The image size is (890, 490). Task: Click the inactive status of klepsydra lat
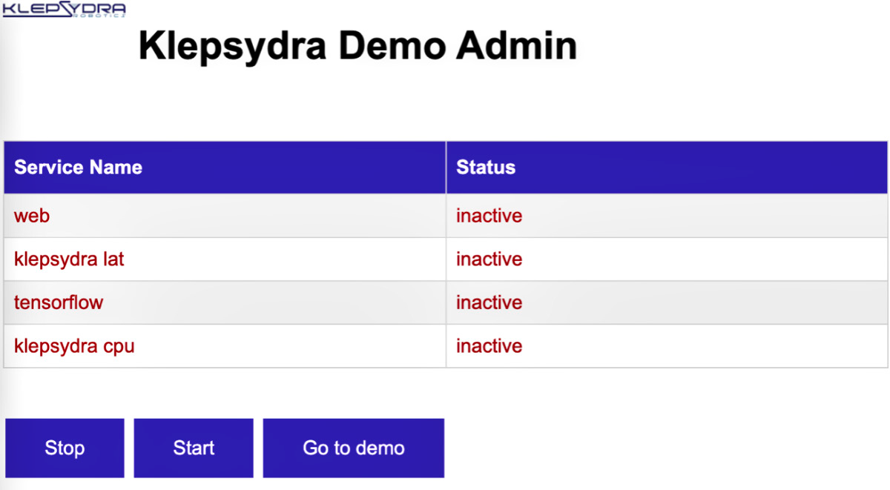pos(489,259)
